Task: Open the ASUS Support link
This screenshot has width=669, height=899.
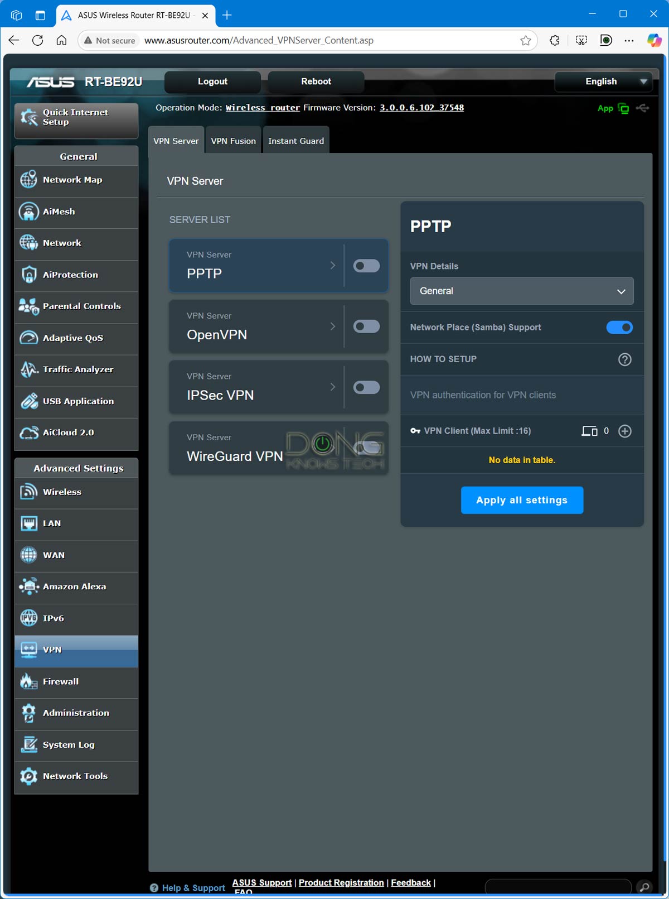Action: click(x=262, y=883)
